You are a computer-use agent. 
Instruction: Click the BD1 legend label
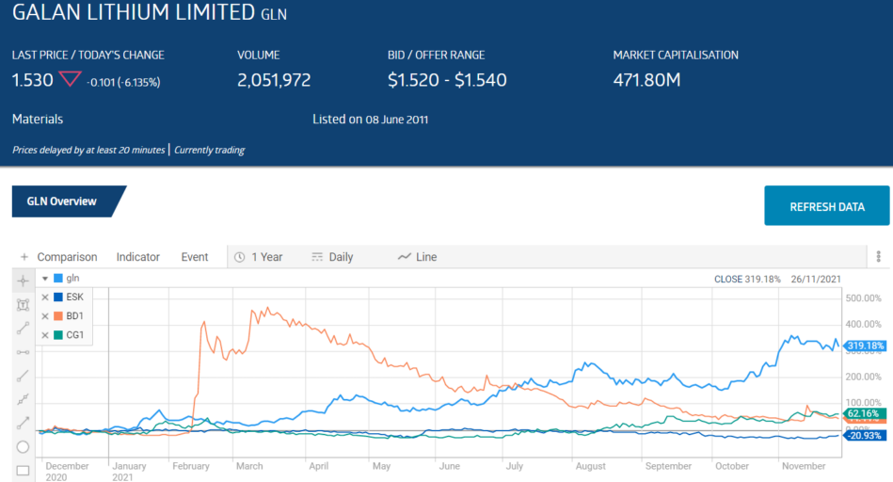click(74, 315)
